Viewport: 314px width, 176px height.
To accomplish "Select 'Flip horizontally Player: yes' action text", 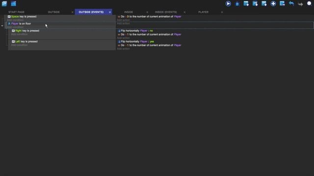I will 137,42.
